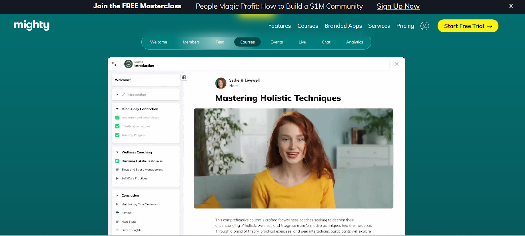The width and height of the screenshot is (525, 236).
Task: Click the Final Thoughts text icon
Action: coord(117,230)
